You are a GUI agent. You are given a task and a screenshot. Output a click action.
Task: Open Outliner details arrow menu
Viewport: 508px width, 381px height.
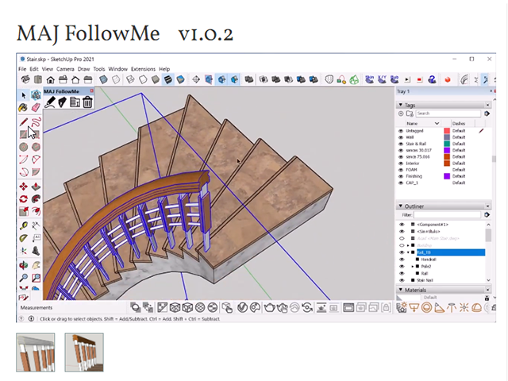click(x=487, y=215)
